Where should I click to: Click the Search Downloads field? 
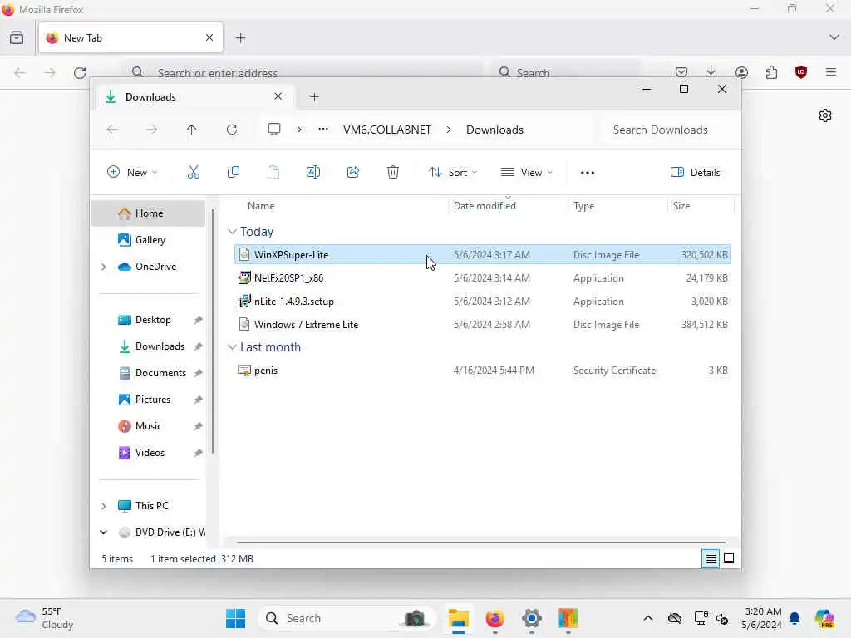point(667,130)
